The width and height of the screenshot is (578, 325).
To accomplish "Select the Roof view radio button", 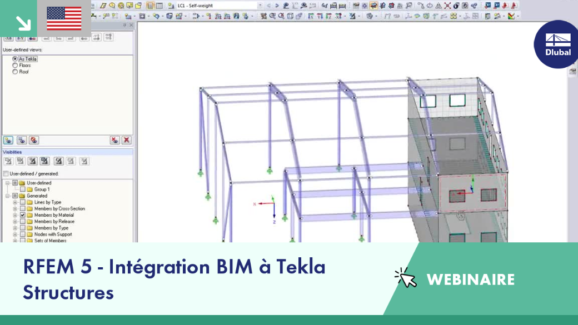I will [x=15, y=72].
